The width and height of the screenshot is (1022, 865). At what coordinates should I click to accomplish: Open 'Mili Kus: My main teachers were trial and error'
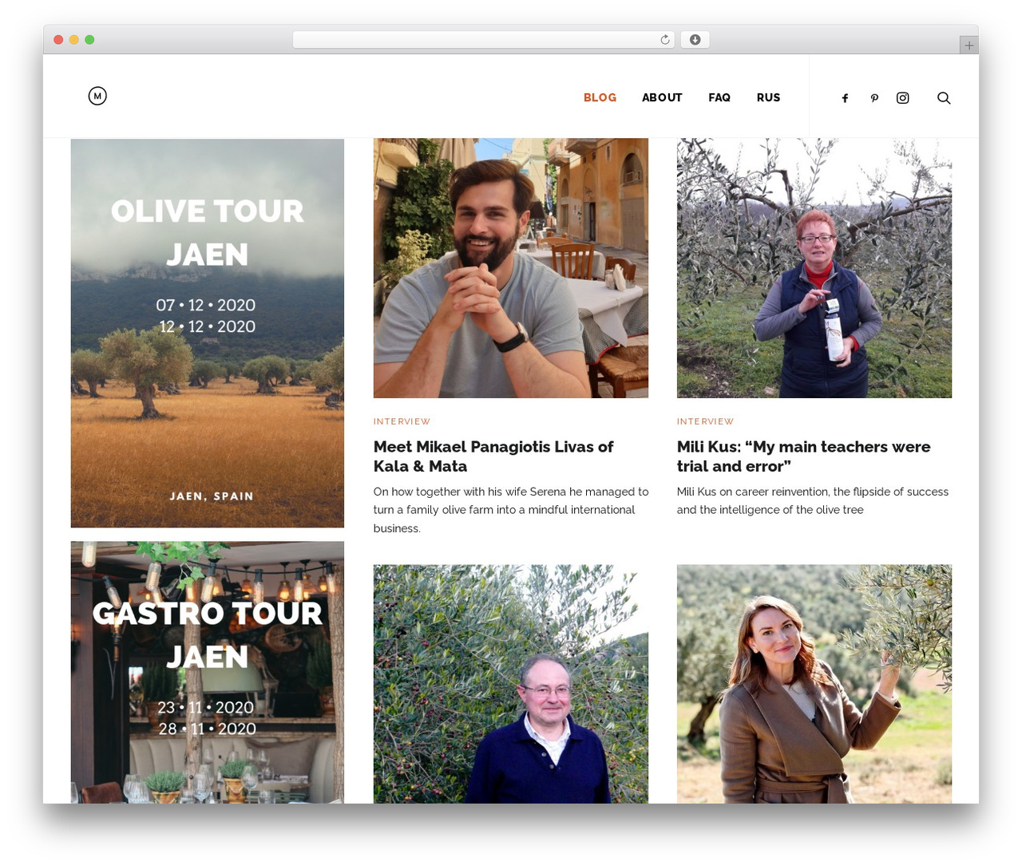pyautogui.click(x=803, y=456)
